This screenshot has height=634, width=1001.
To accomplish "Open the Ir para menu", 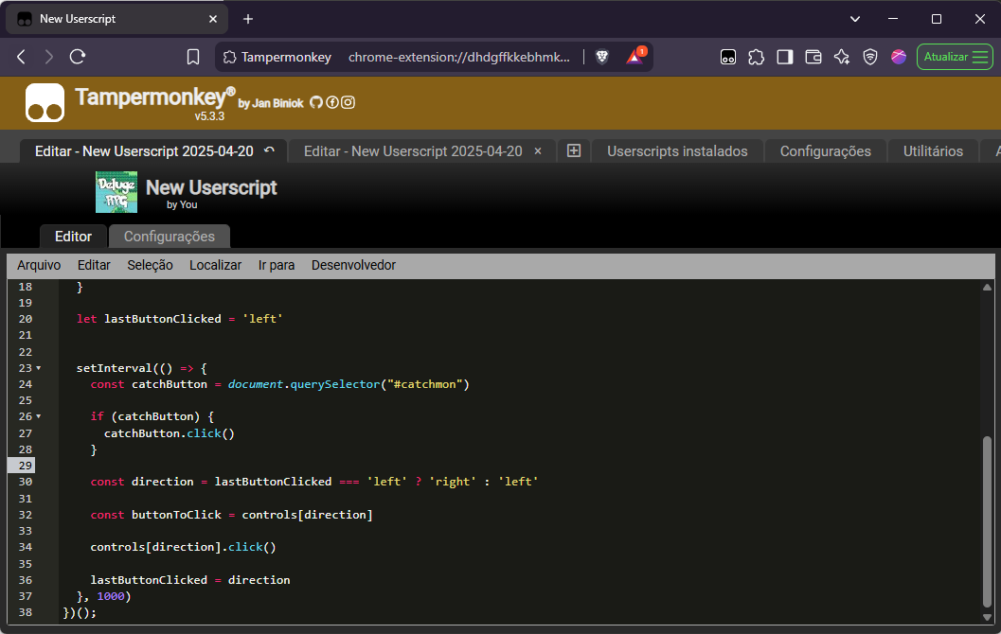I will click(x=277, y=265).
